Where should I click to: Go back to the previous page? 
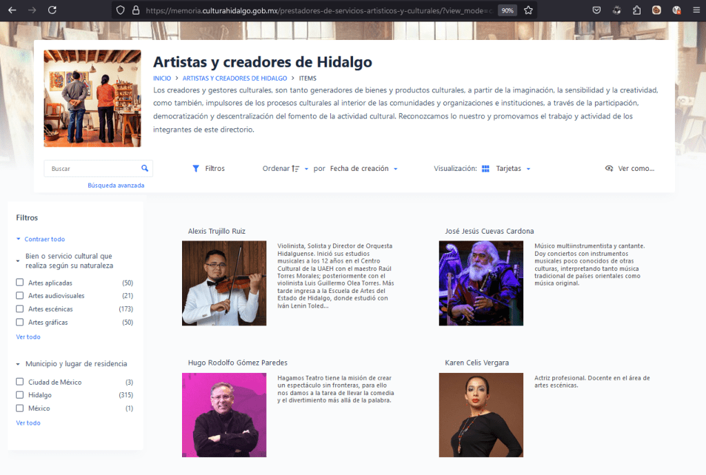click(x=12, y=10)
